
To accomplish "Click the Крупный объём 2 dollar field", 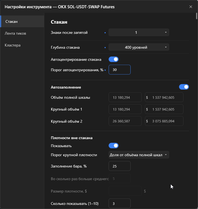I will (x=164, y=121).
